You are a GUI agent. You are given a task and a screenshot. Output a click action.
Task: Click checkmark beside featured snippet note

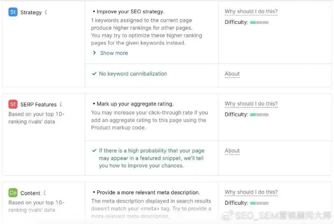94,151
